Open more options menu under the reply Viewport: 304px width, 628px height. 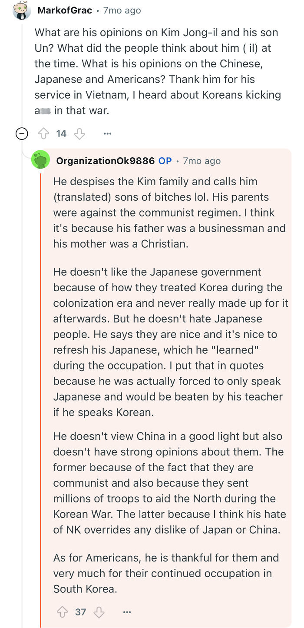(127, 612)
